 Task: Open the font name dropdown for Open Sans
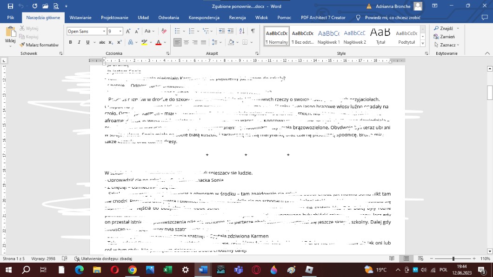tap(104, 31)
